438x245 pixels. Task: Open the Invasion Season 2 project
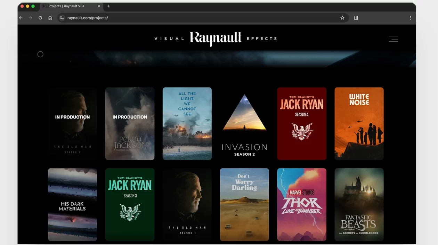pyautogui.click(x=244, y=123)
